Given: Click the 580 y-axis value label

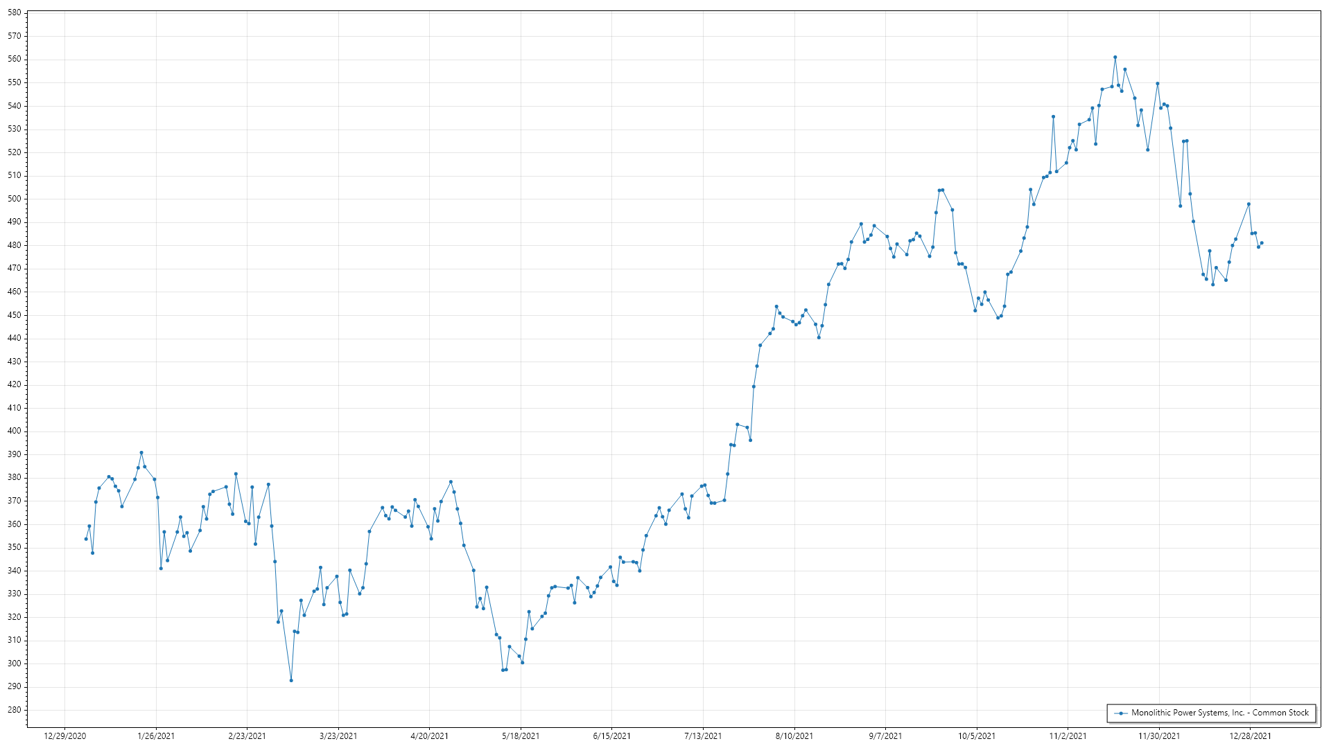Looking at the screenshot, I should click(15, 12).
